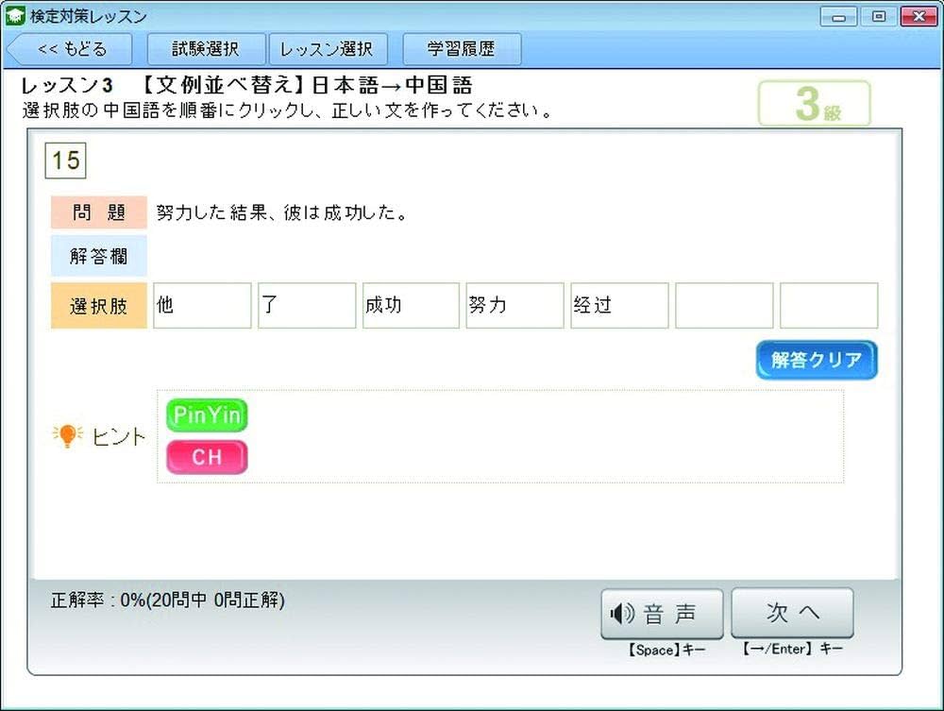Viewport: 944px width, 711px height.
Task: Click the 解答欄 answer area label
Action: coord(98,255)
